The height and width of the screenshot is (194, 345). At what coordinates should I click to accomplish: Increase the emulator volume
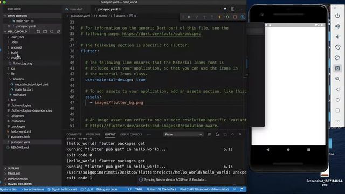tap(337, 26)
